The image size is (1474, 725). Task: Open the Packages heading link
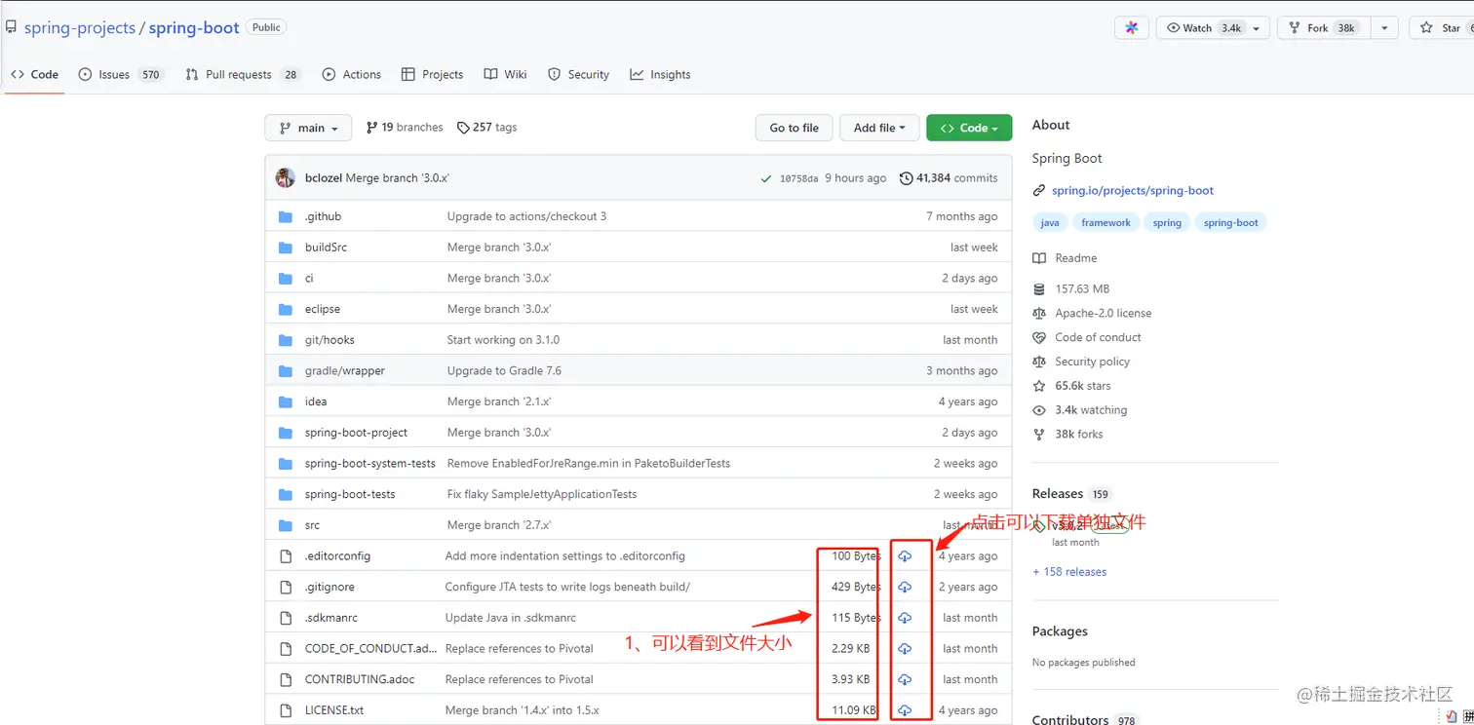[x=1060, y=631]
